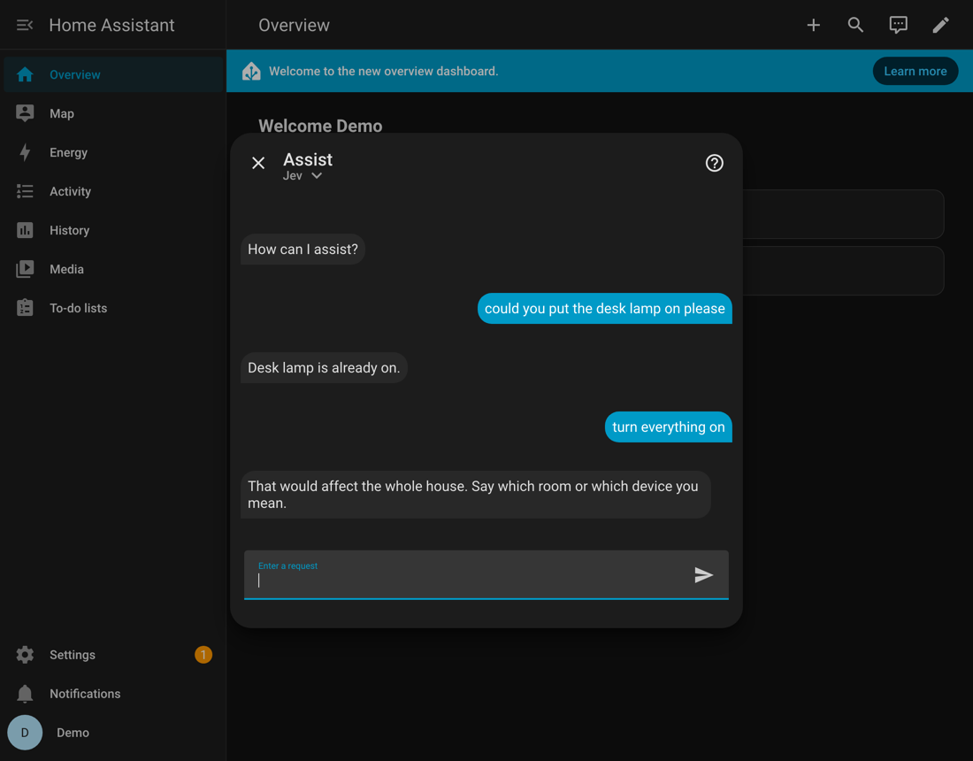Open the Energy lightning bolt icon
The image size is (973, 761).
click(x=25, y=153)
